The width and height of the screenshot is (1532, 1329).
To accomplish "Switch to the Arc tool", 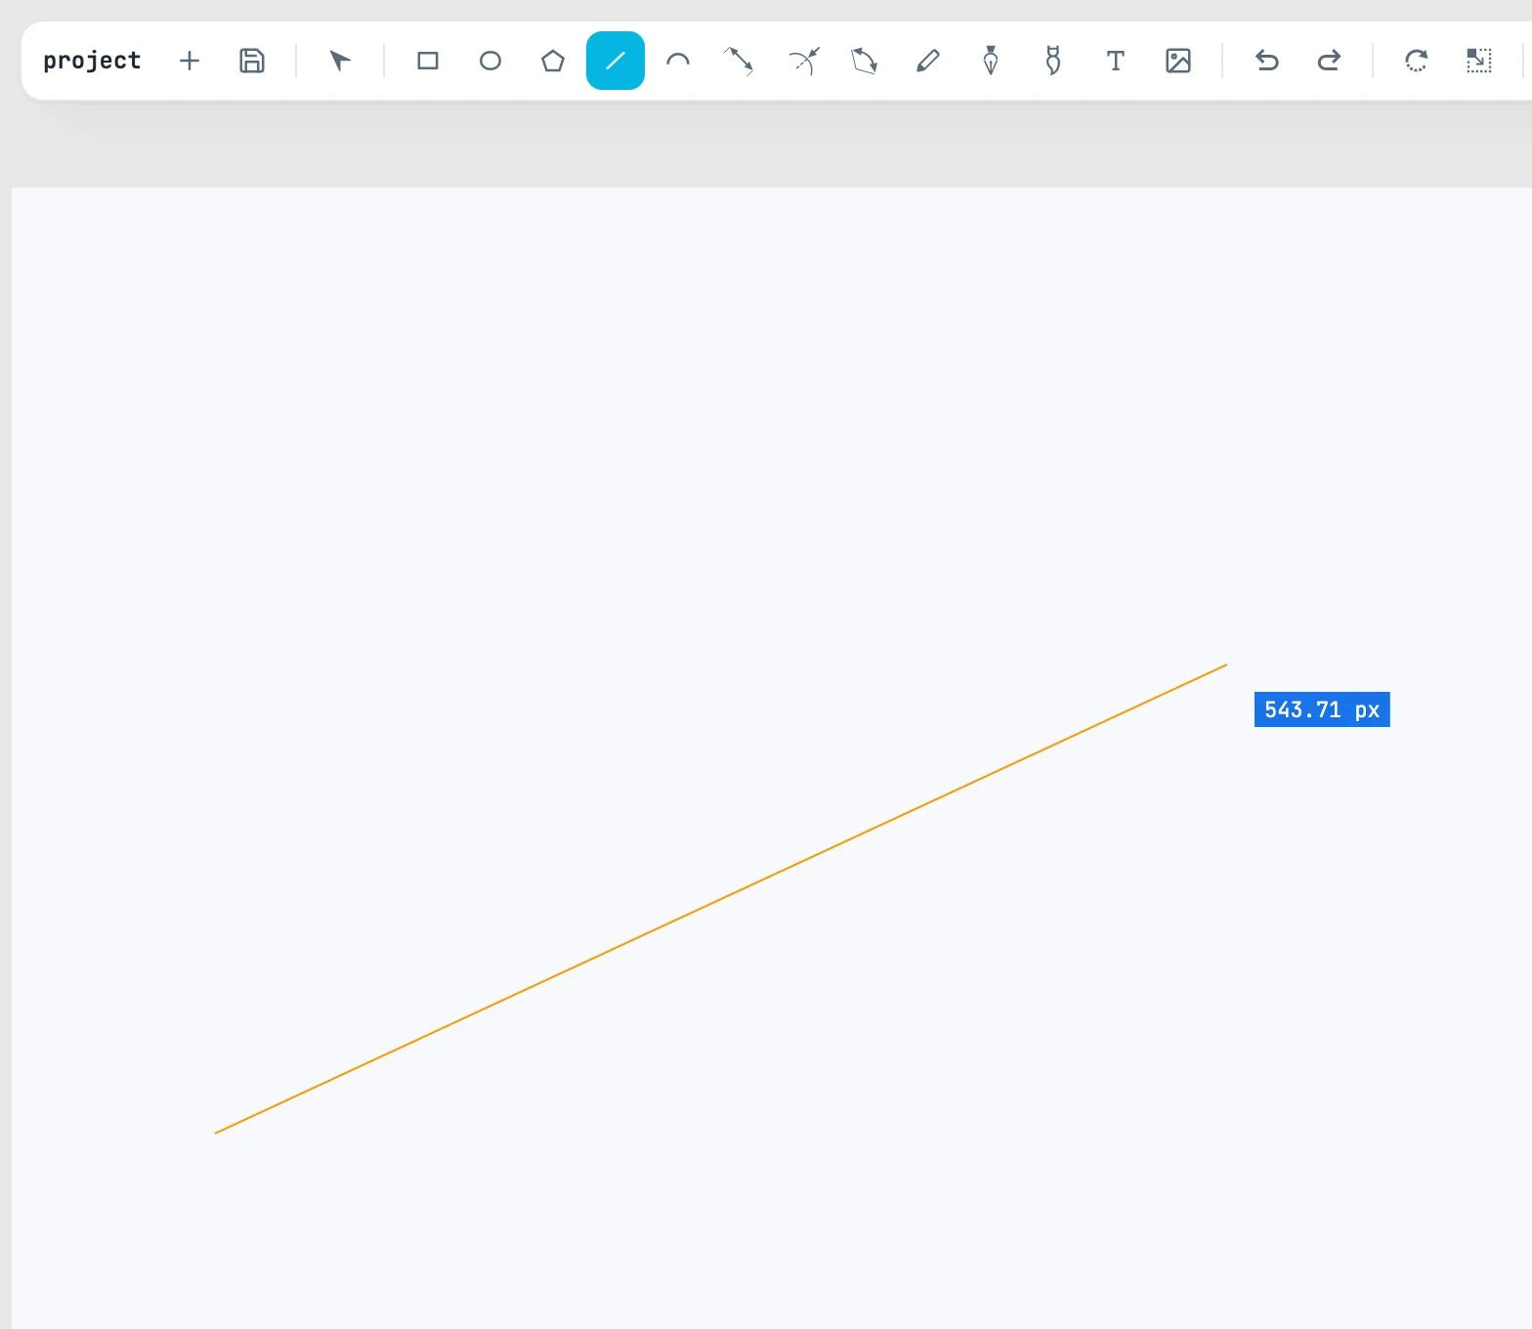I will pyautogui.click(x=678, y=61).
